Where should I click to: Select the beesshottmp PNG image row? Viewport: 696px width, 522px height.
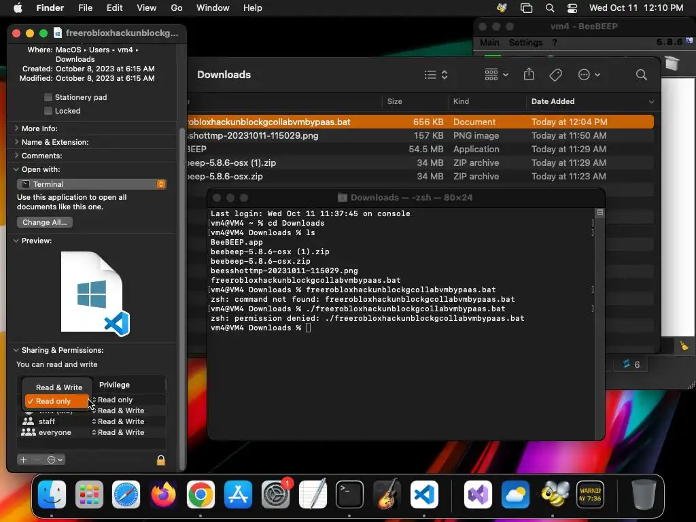[420, 136]
